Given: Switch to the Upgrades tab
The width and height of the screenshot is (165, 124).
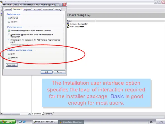Looking at the screenshot, I should [x=27, y=10].
